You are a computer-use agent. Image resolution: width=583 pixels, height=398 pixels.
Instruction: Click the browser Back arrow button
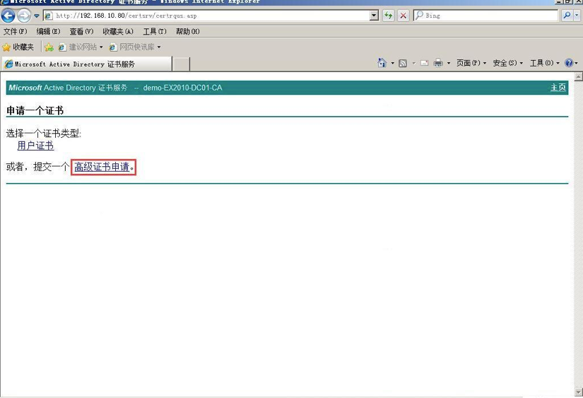click(x=8, y=16)
